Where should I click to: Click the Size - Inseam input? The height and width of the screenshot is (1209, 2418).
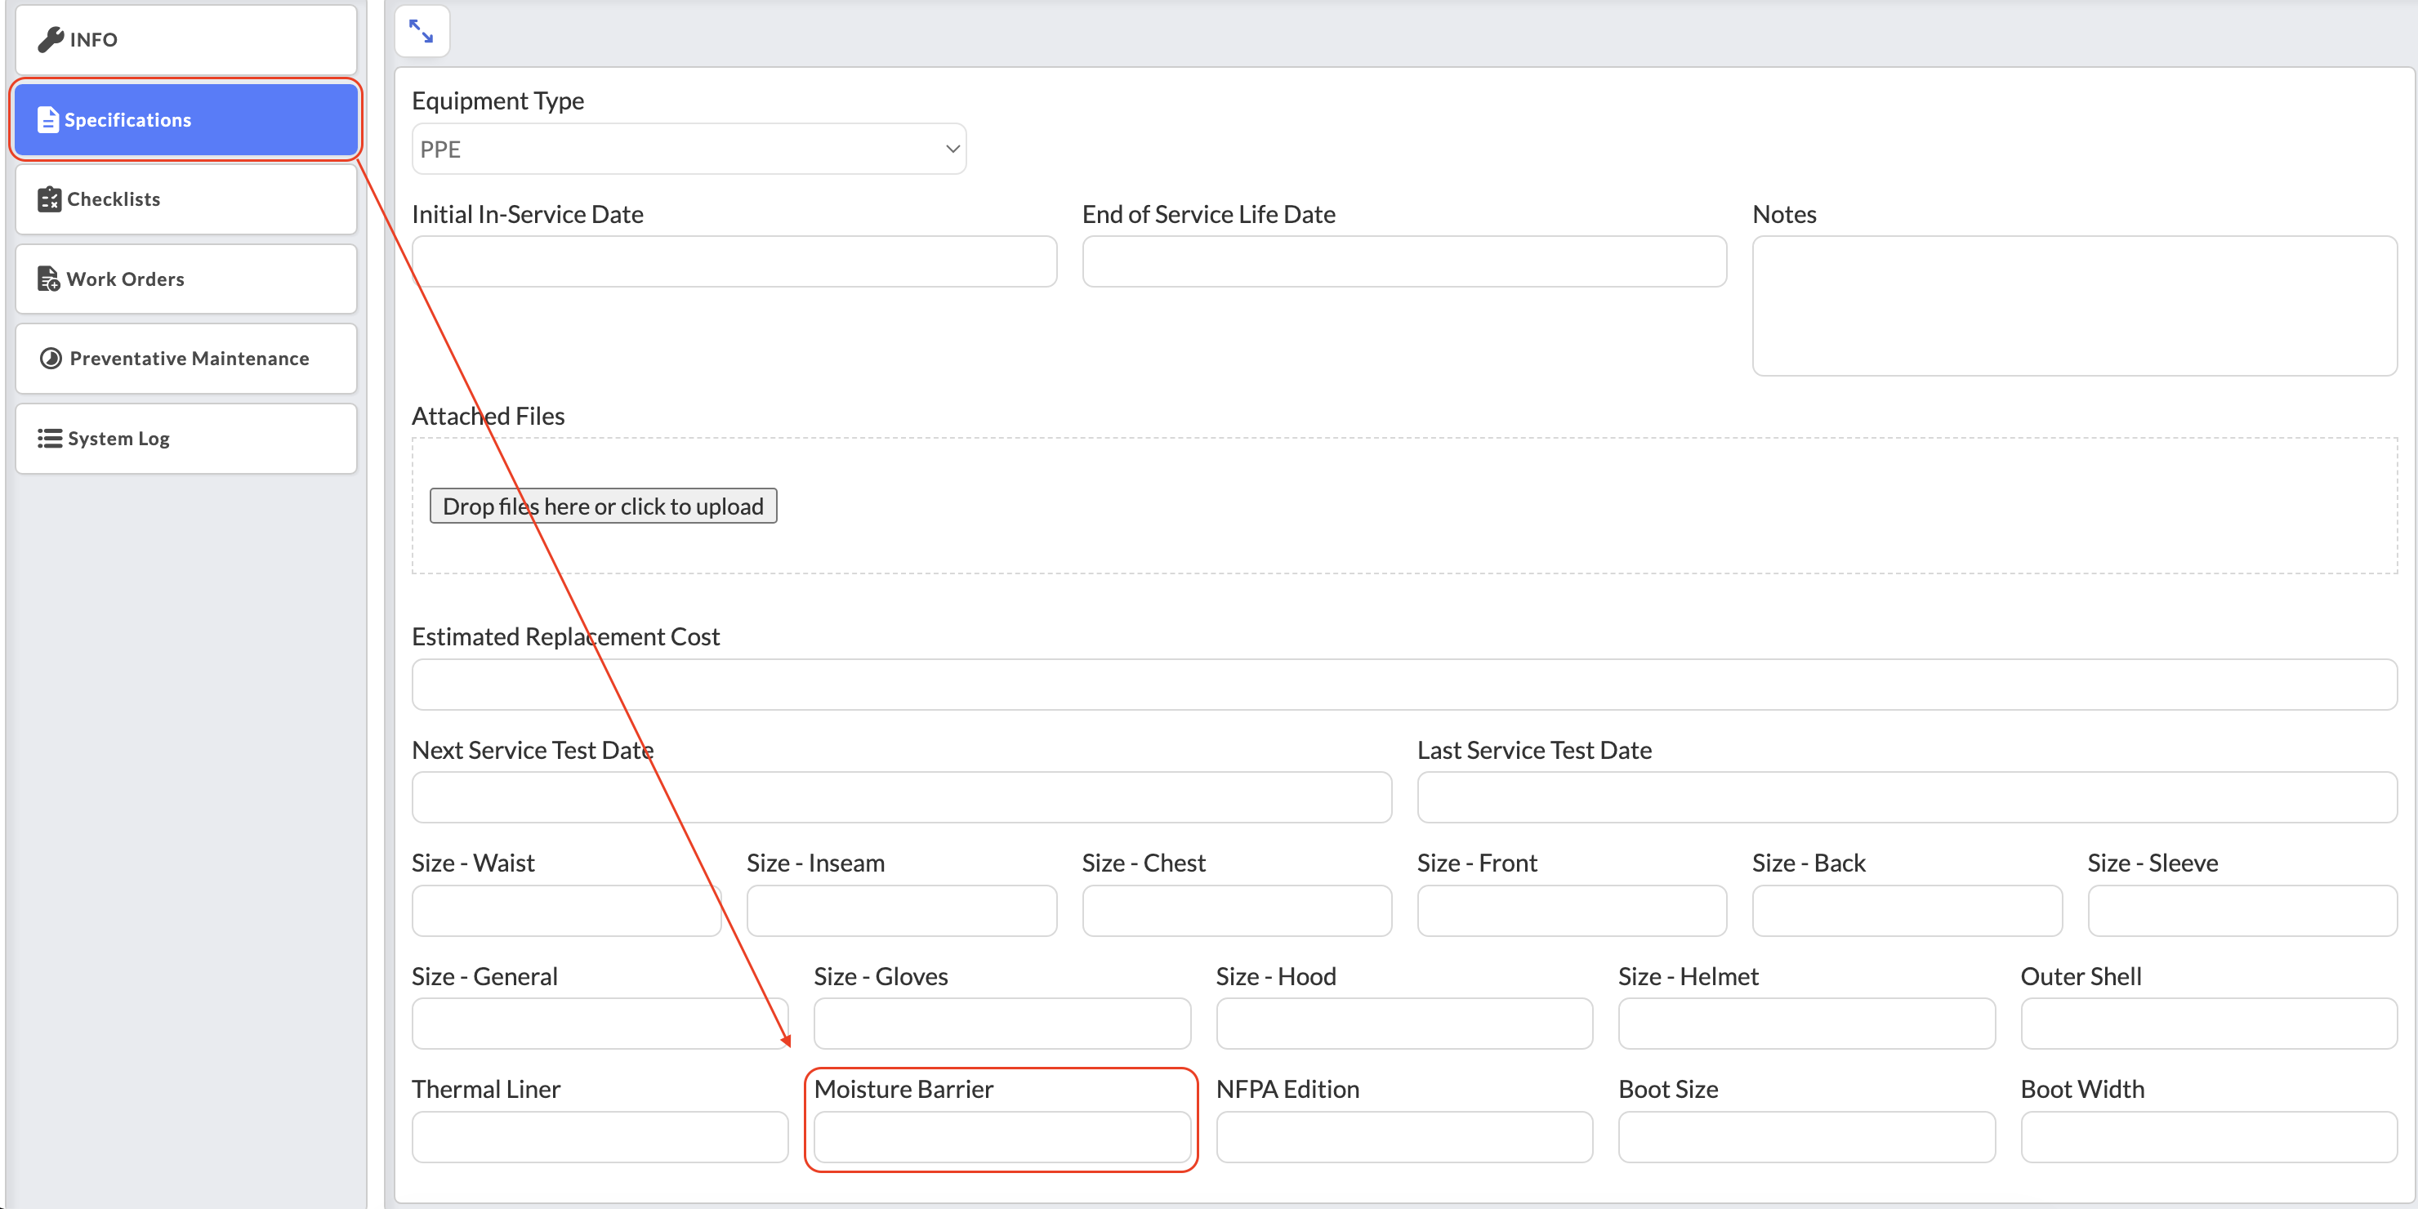[901, 911]
